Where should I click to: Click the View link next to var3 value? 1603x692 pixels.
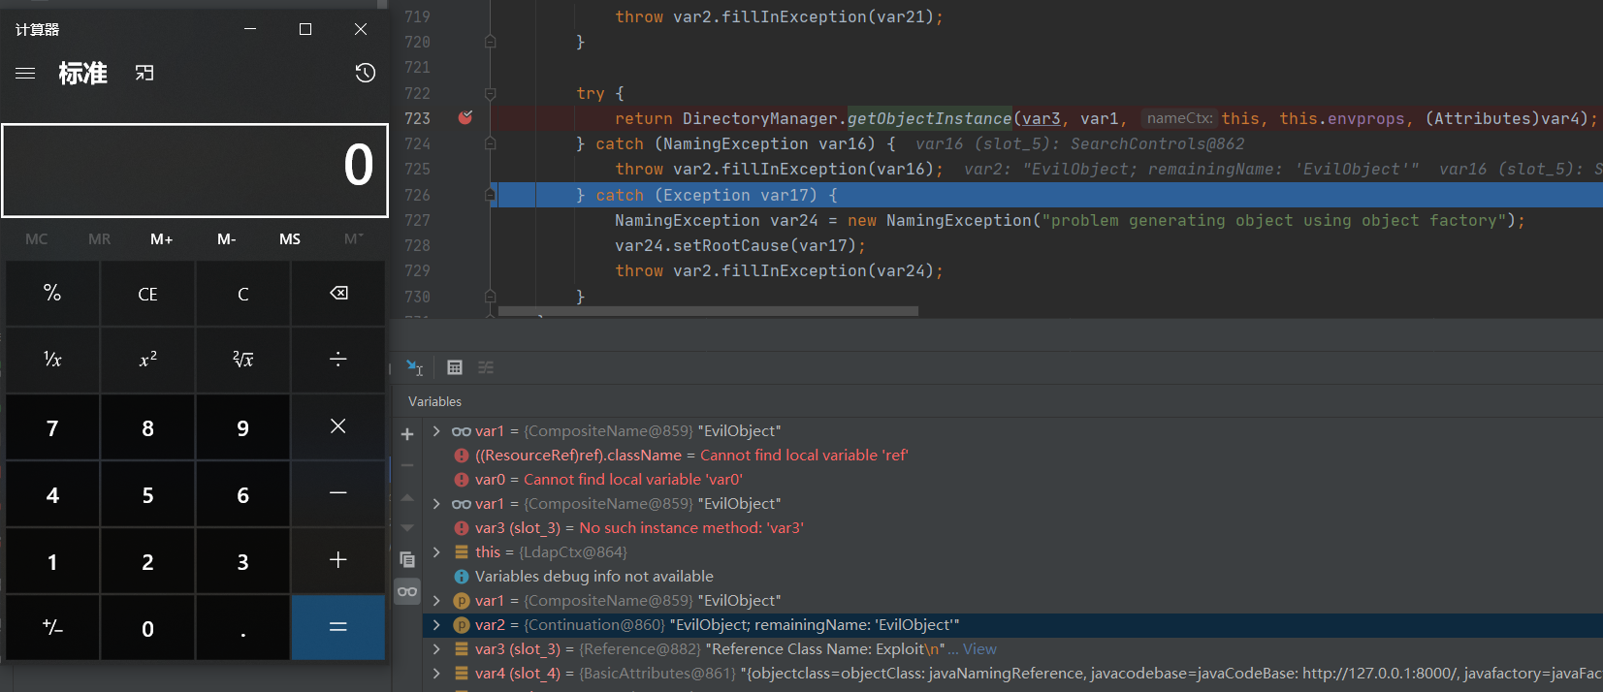click(x=979, y=649)
